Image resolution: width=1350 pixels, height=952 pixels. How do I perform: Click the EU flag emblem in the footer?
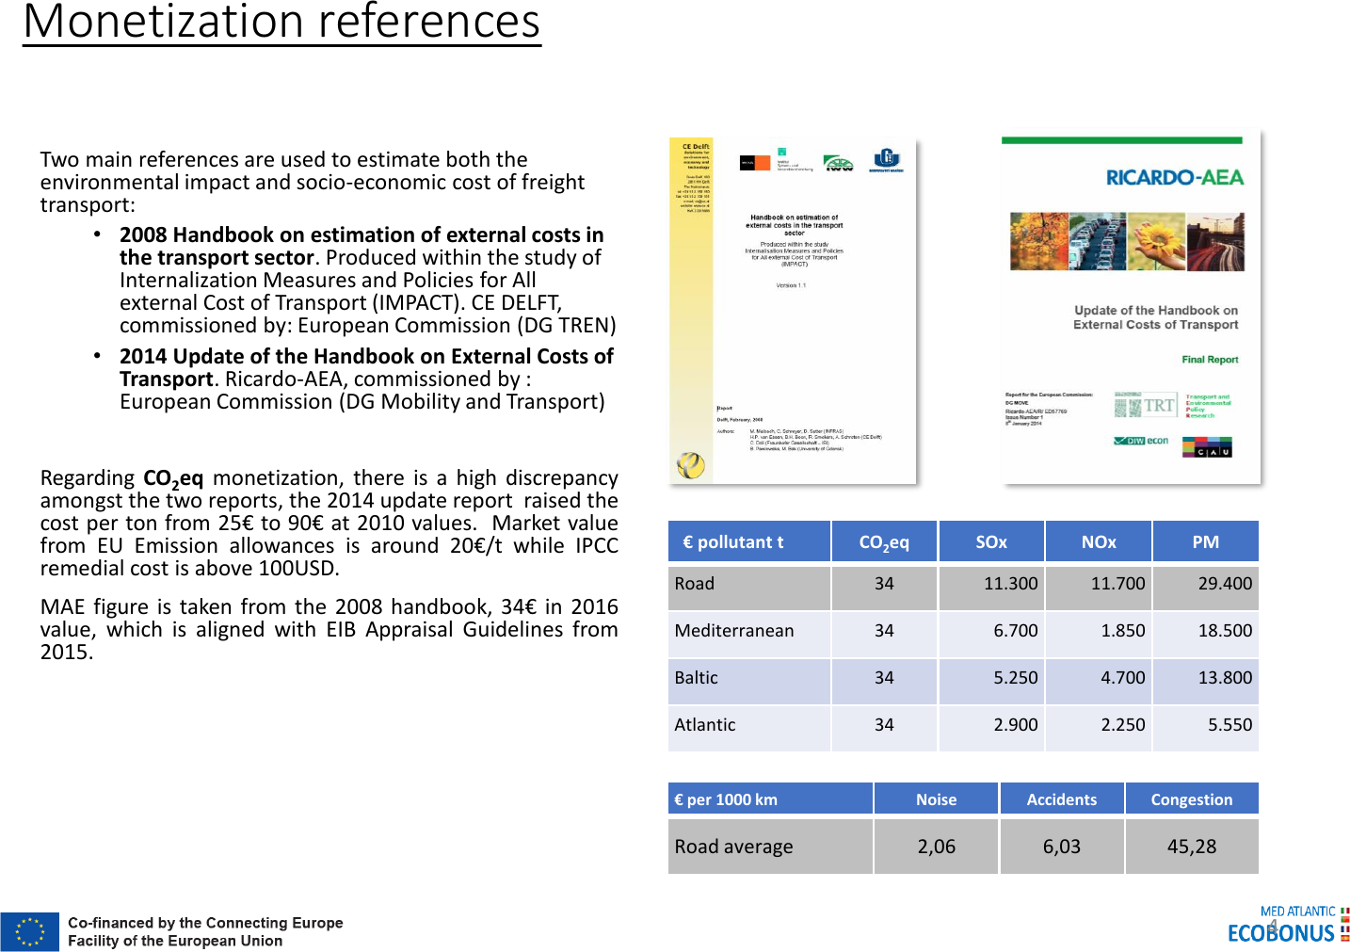[28, 932]
